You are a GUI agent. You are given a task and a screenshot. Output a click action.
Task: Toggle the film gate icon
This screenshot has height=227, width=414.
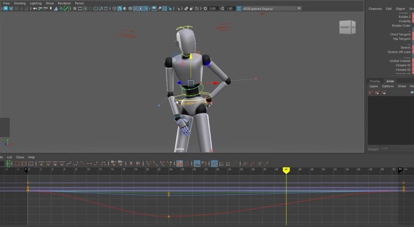80,9
